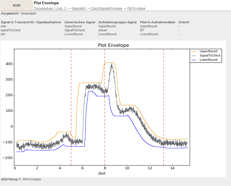Click 'SignalToCheck' in the Generisches Signal column

75,30
